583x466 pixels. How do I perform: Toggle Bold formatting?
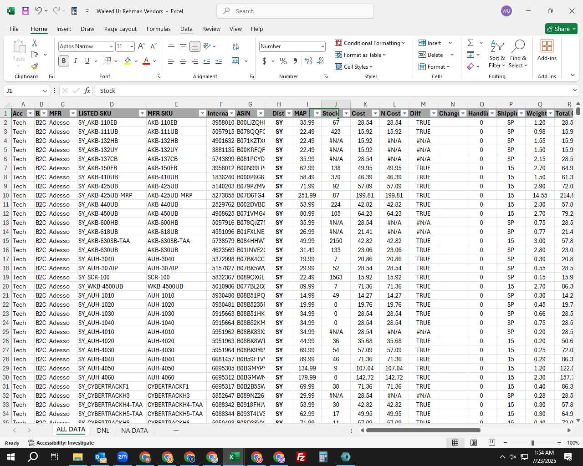tap(64, 61)
